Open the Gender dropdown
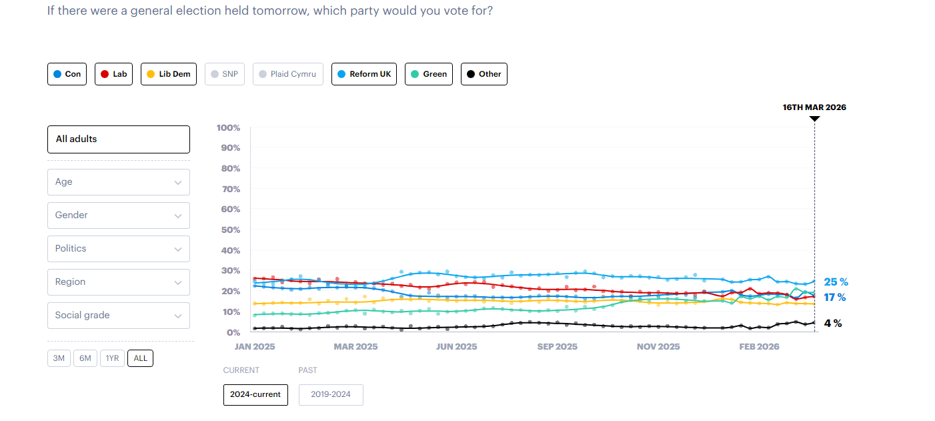Screen dimensions: 935x421 pos(119,216)
